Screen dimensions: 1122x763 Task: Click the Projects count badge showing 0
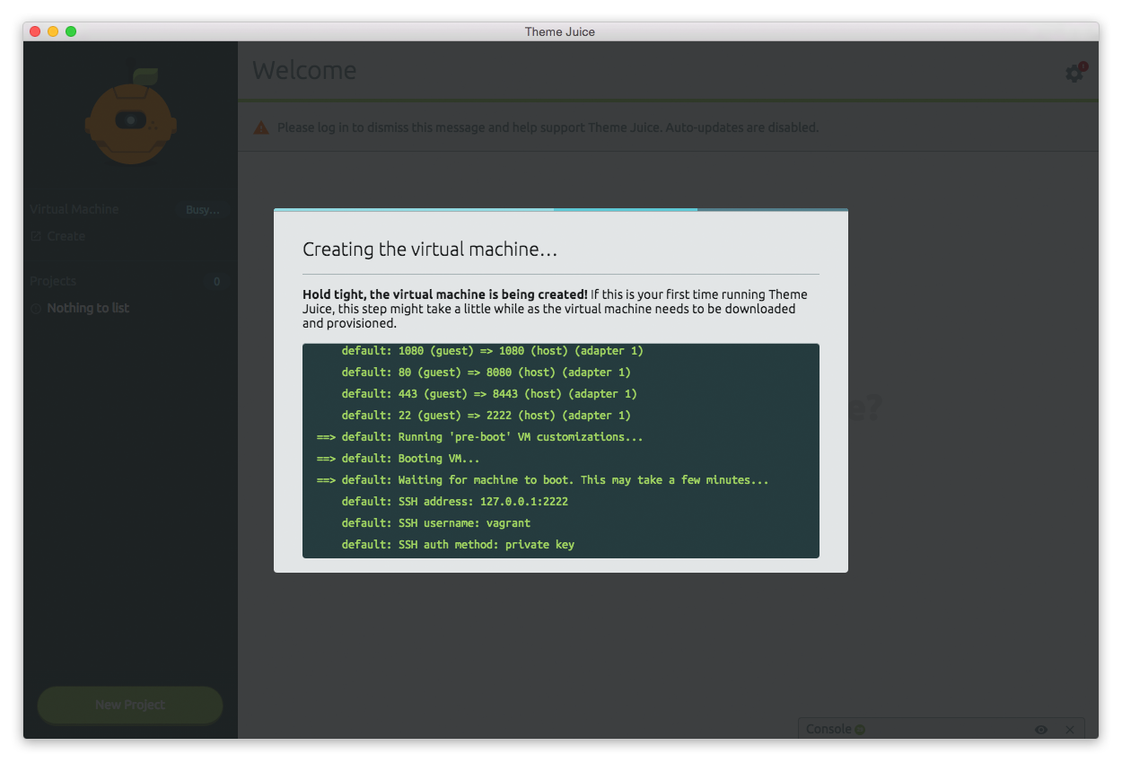216,282
